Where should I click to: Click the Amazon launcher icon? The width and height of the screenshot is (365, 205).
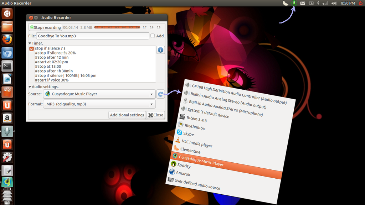tap(7, 118)
